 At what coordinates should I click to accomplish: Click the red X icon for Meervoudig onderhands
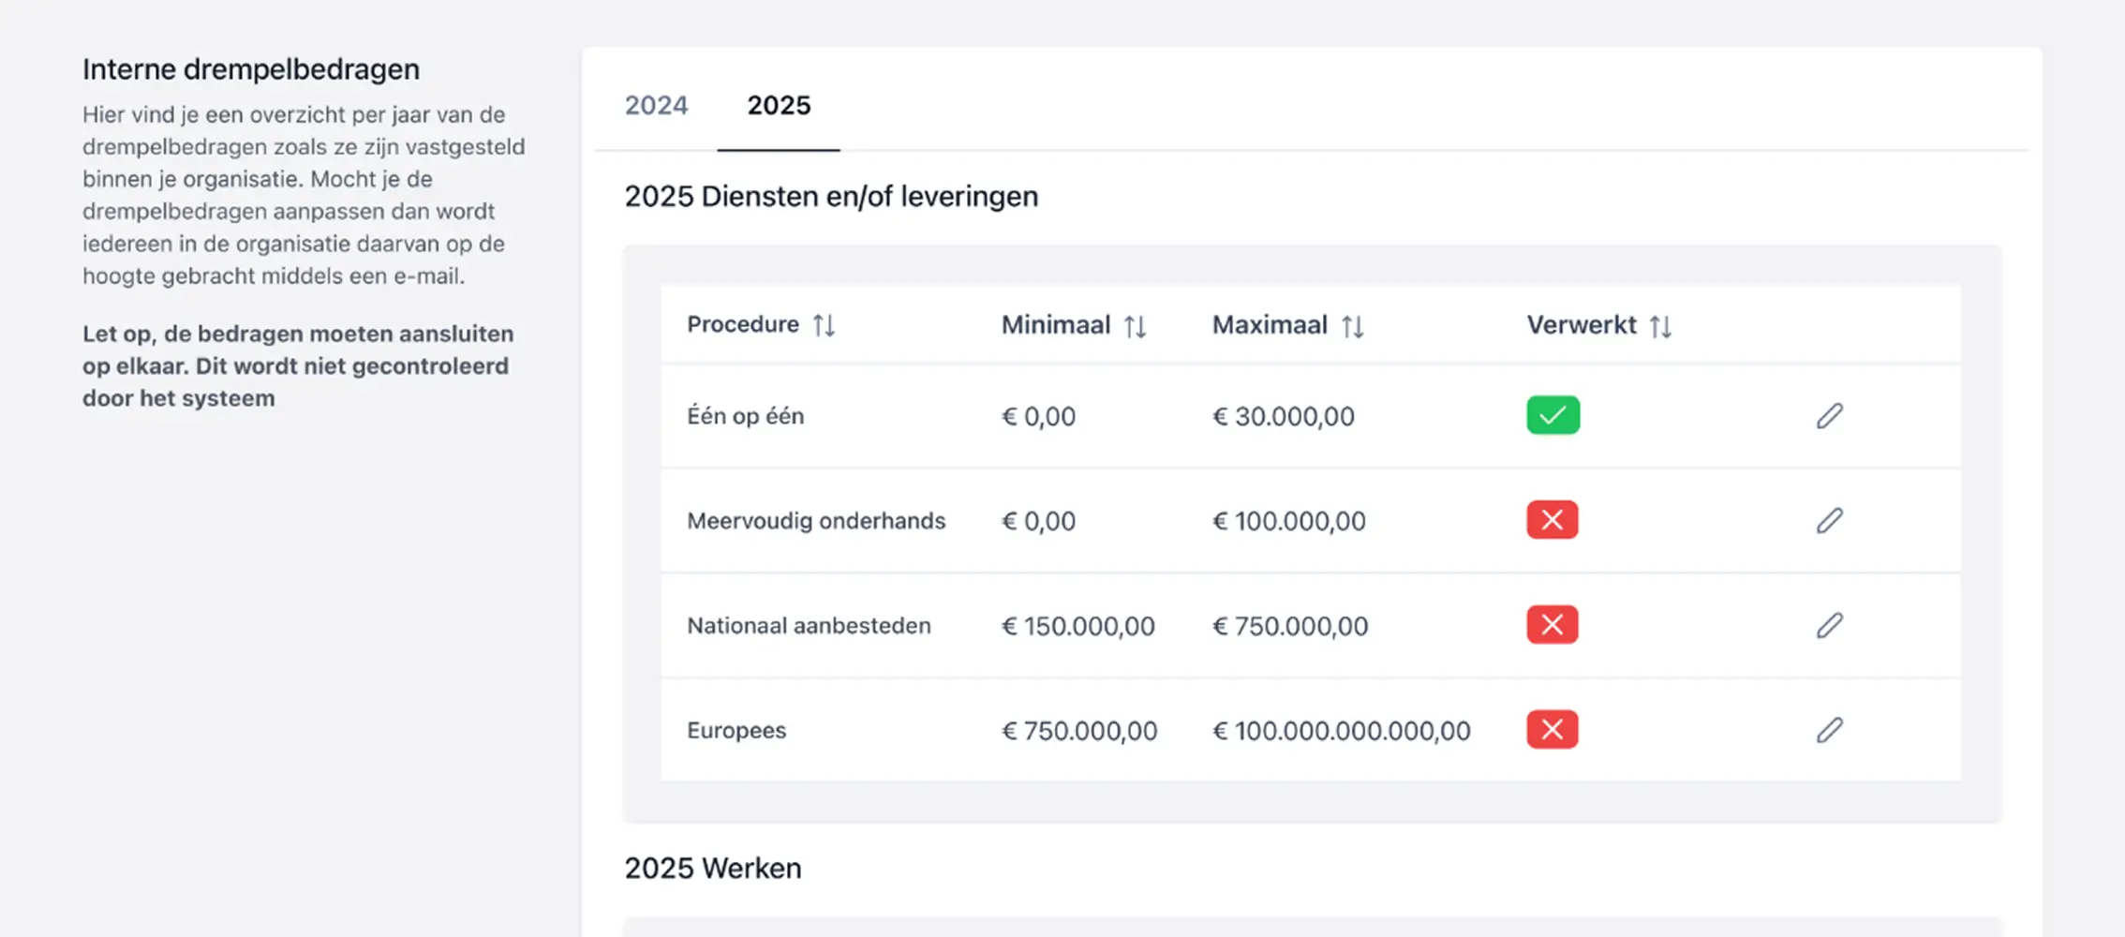tap(1552, 520)
